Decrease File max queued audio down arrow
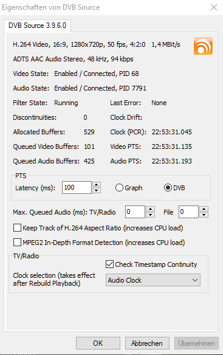223x355 pixels. coord(204,215)
